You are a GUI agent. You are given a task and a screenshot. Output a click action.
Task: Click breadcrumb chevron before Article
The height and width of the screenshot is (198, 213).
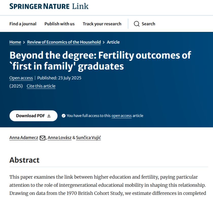(x=104, y=42)
